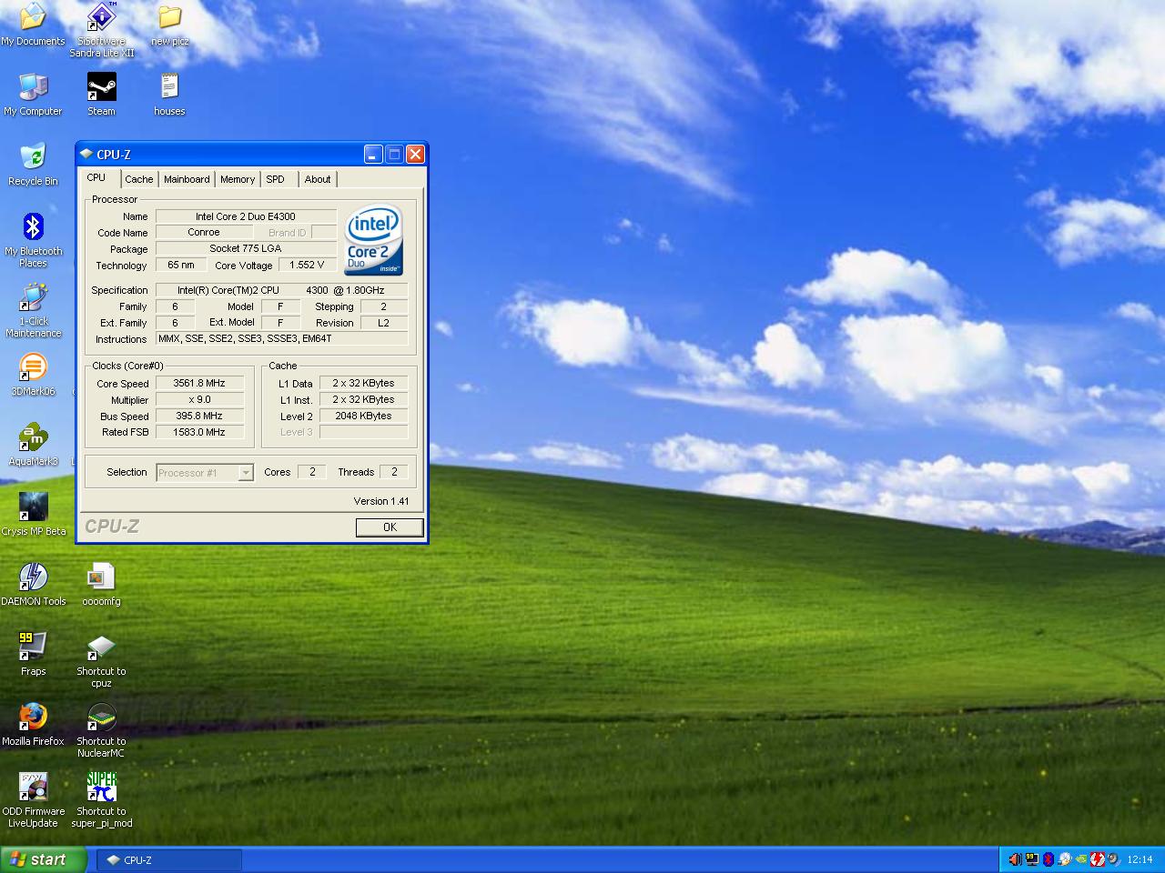This screenshot has height=873, width=1165.
Task: Click the DAEMON Tools tray icon
Action: click(x=1065, y=859)
